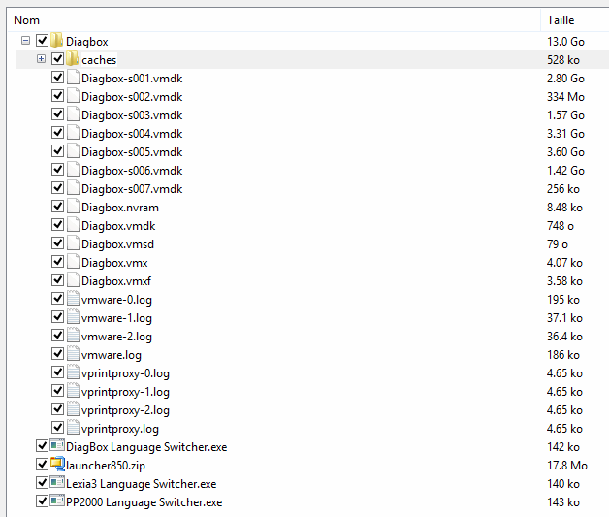Click the Diagbox.vmx file icon
Image resolution: width=609 pixels, height=517 pixels.
(x=73, y=262)
